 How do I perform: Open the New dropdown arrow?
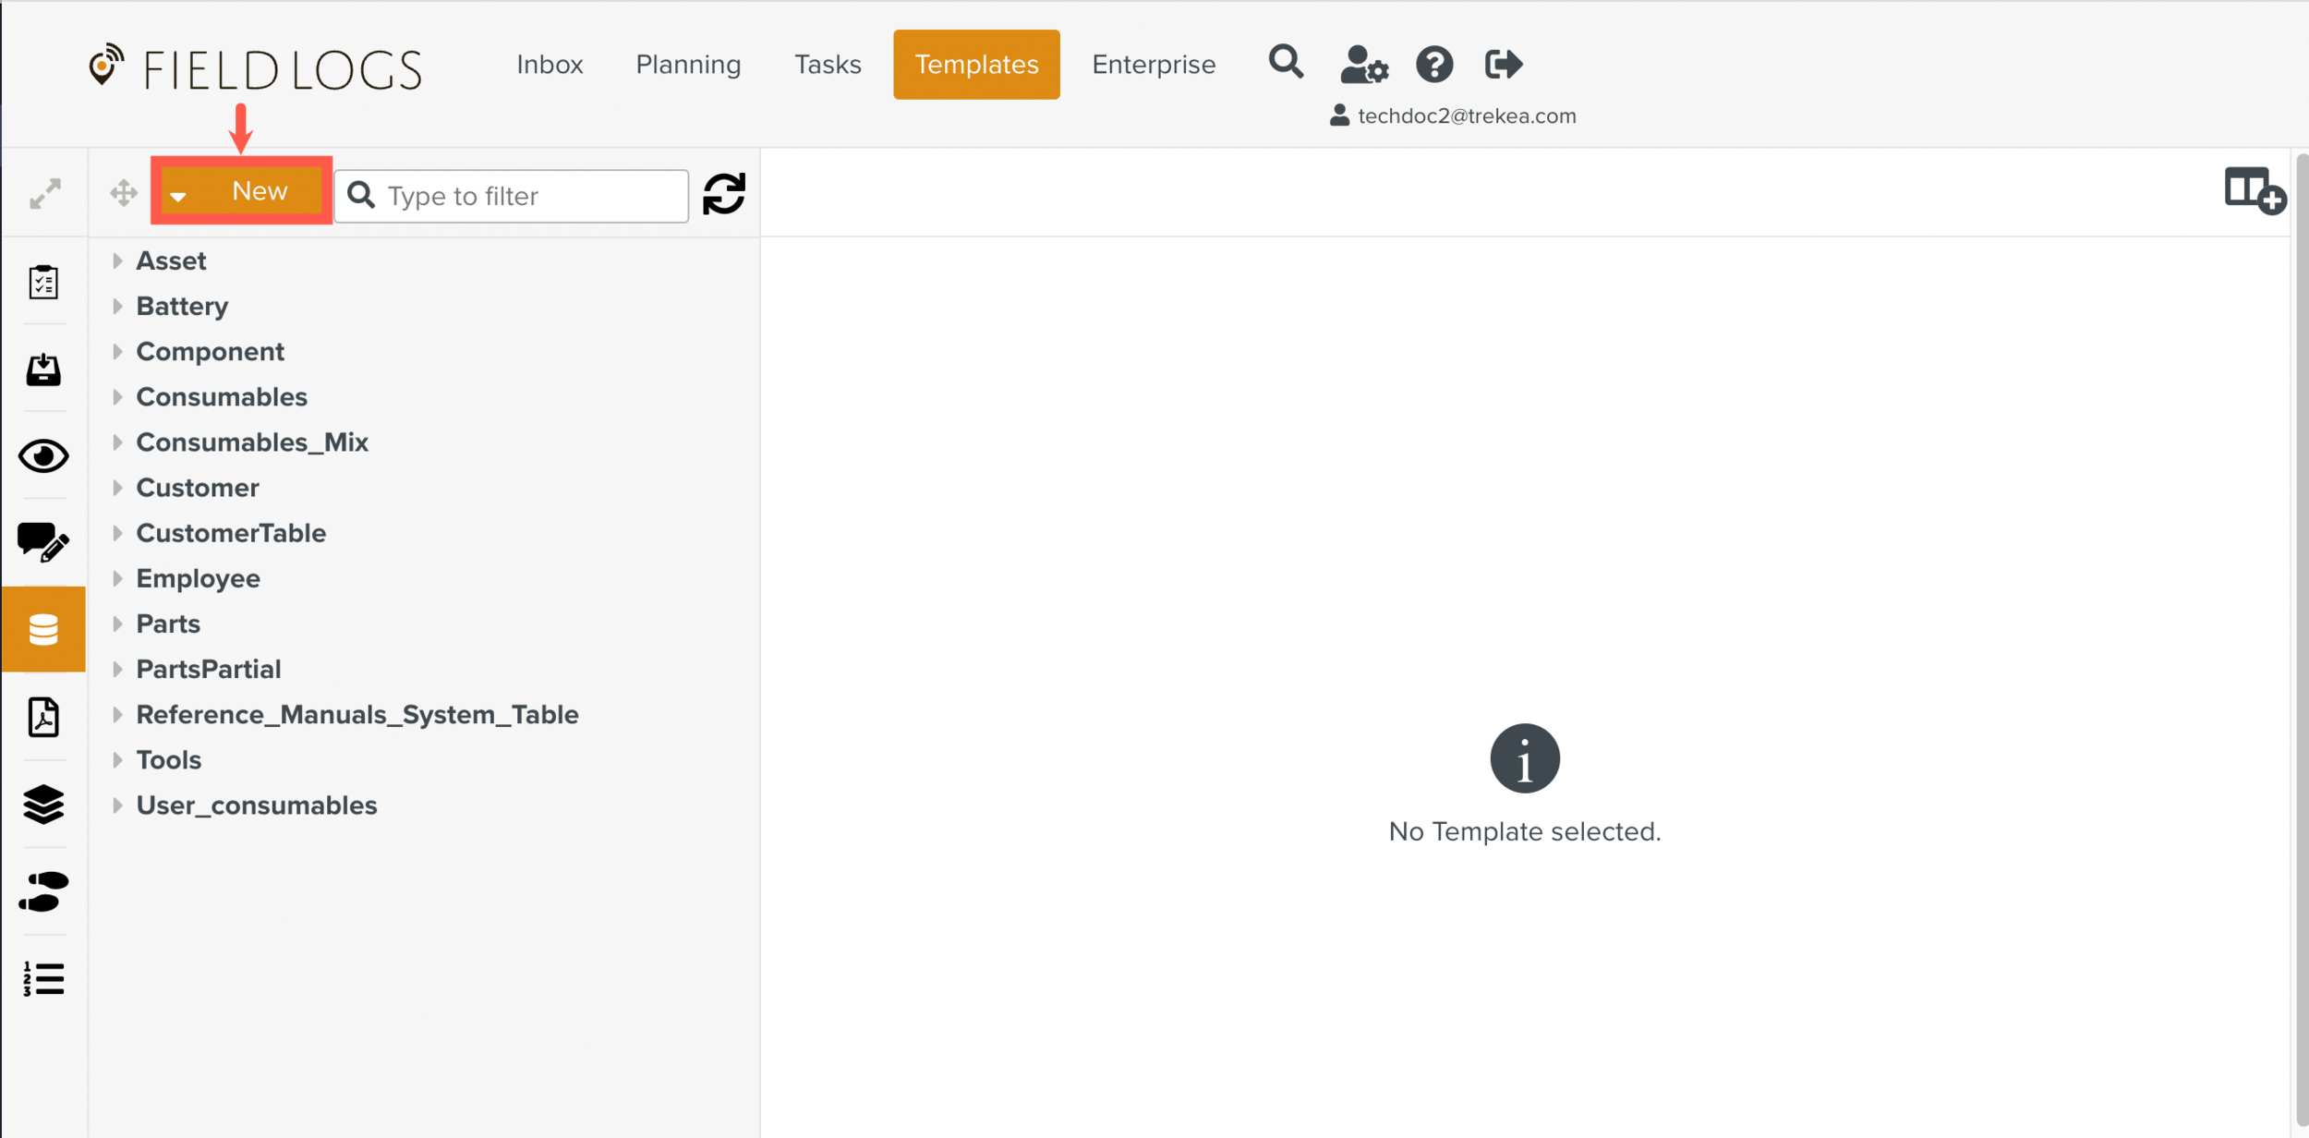tap(178, 195)
